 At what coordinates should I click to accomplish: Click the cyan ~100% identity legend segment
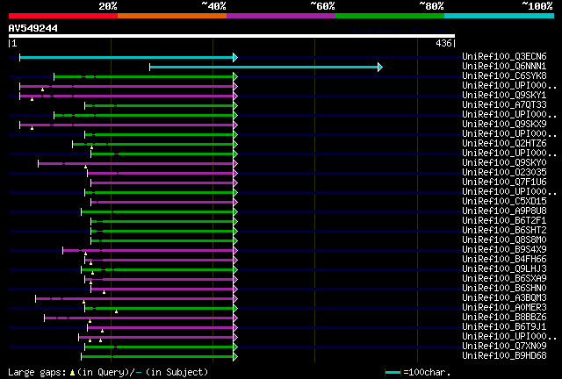pyautogui.click(x=500, y=16)
